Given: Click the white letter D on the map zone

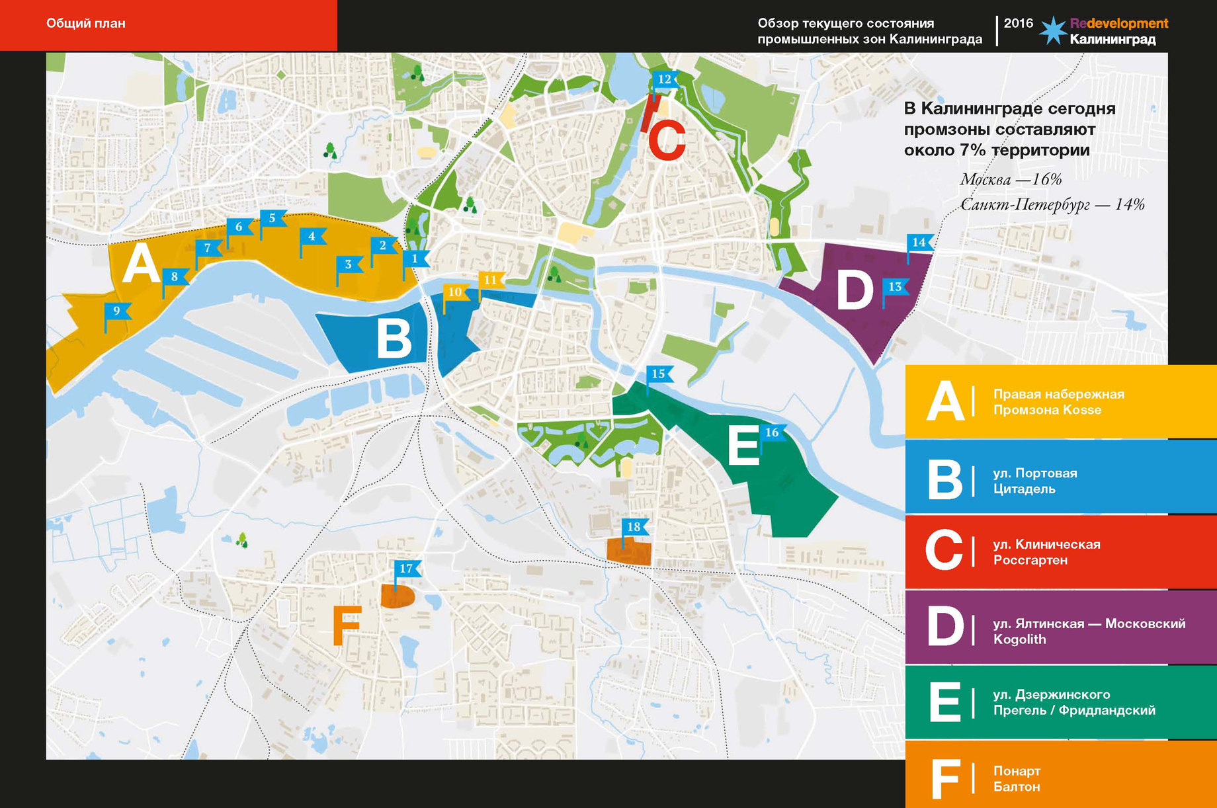Looking at the screenshot, I should (x=855, y=290).
